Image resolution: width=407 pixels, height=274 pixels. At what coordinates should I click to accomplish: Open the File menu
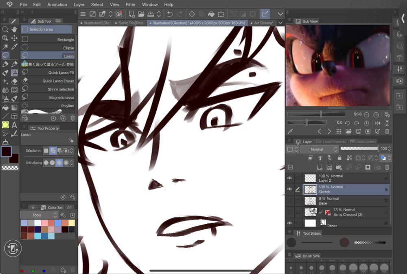[23, 4]
